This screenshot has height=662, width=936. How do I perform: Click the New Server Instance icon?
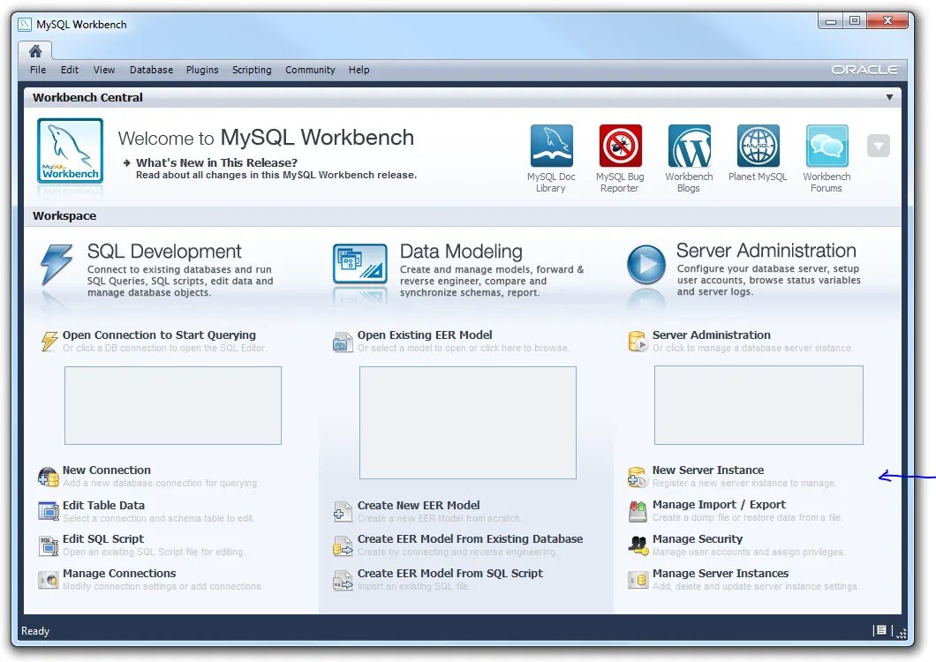click(x=638, y=477)
